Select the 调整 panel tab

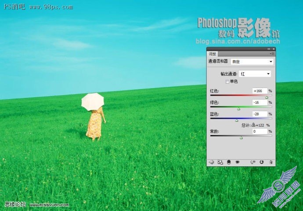point(213,54)
